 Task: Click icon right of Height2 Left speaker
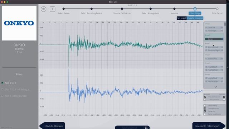pos(222,78)
